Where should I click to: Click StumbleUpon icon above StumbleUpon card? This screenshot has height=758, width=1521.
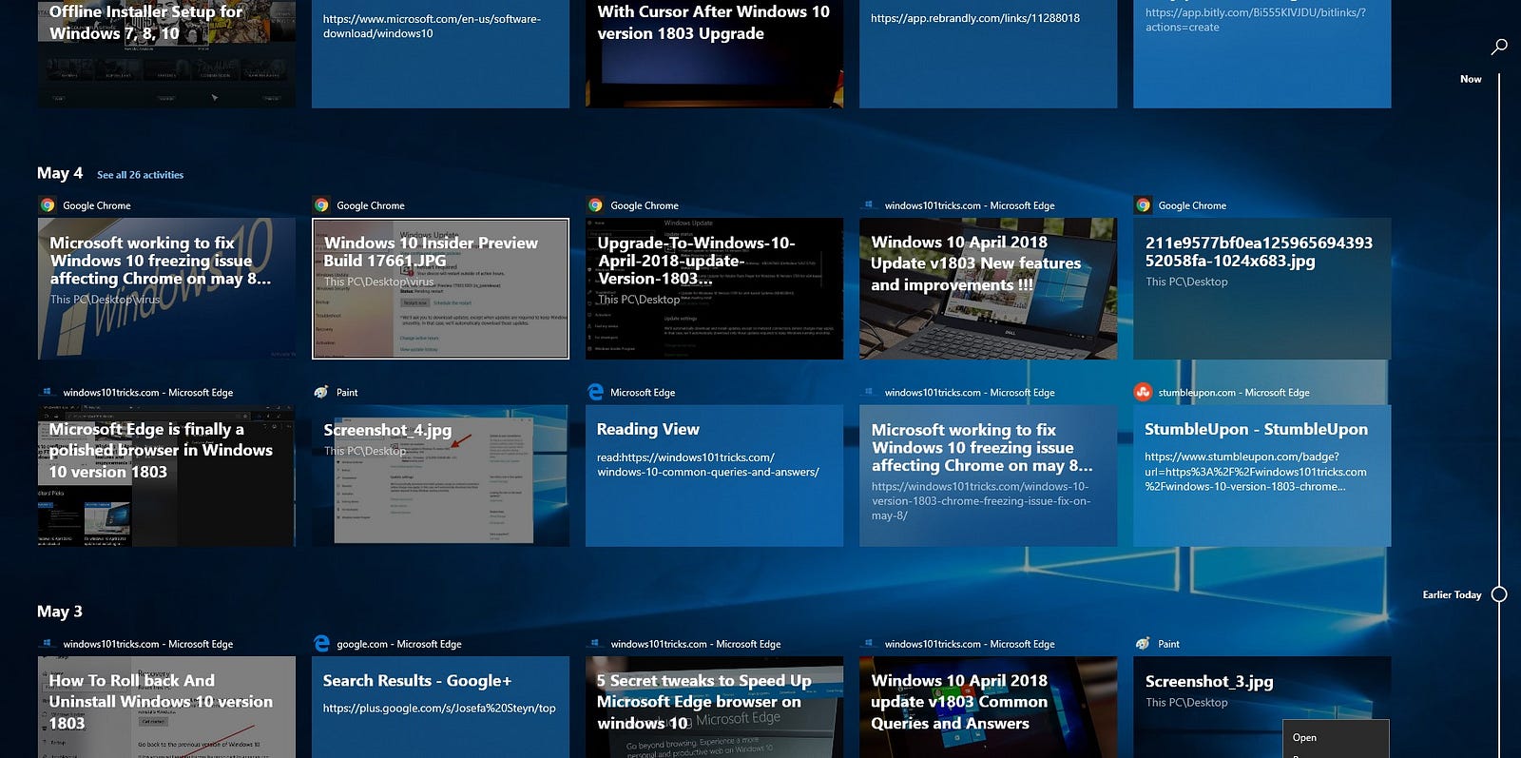click(x=1143, y=392)
